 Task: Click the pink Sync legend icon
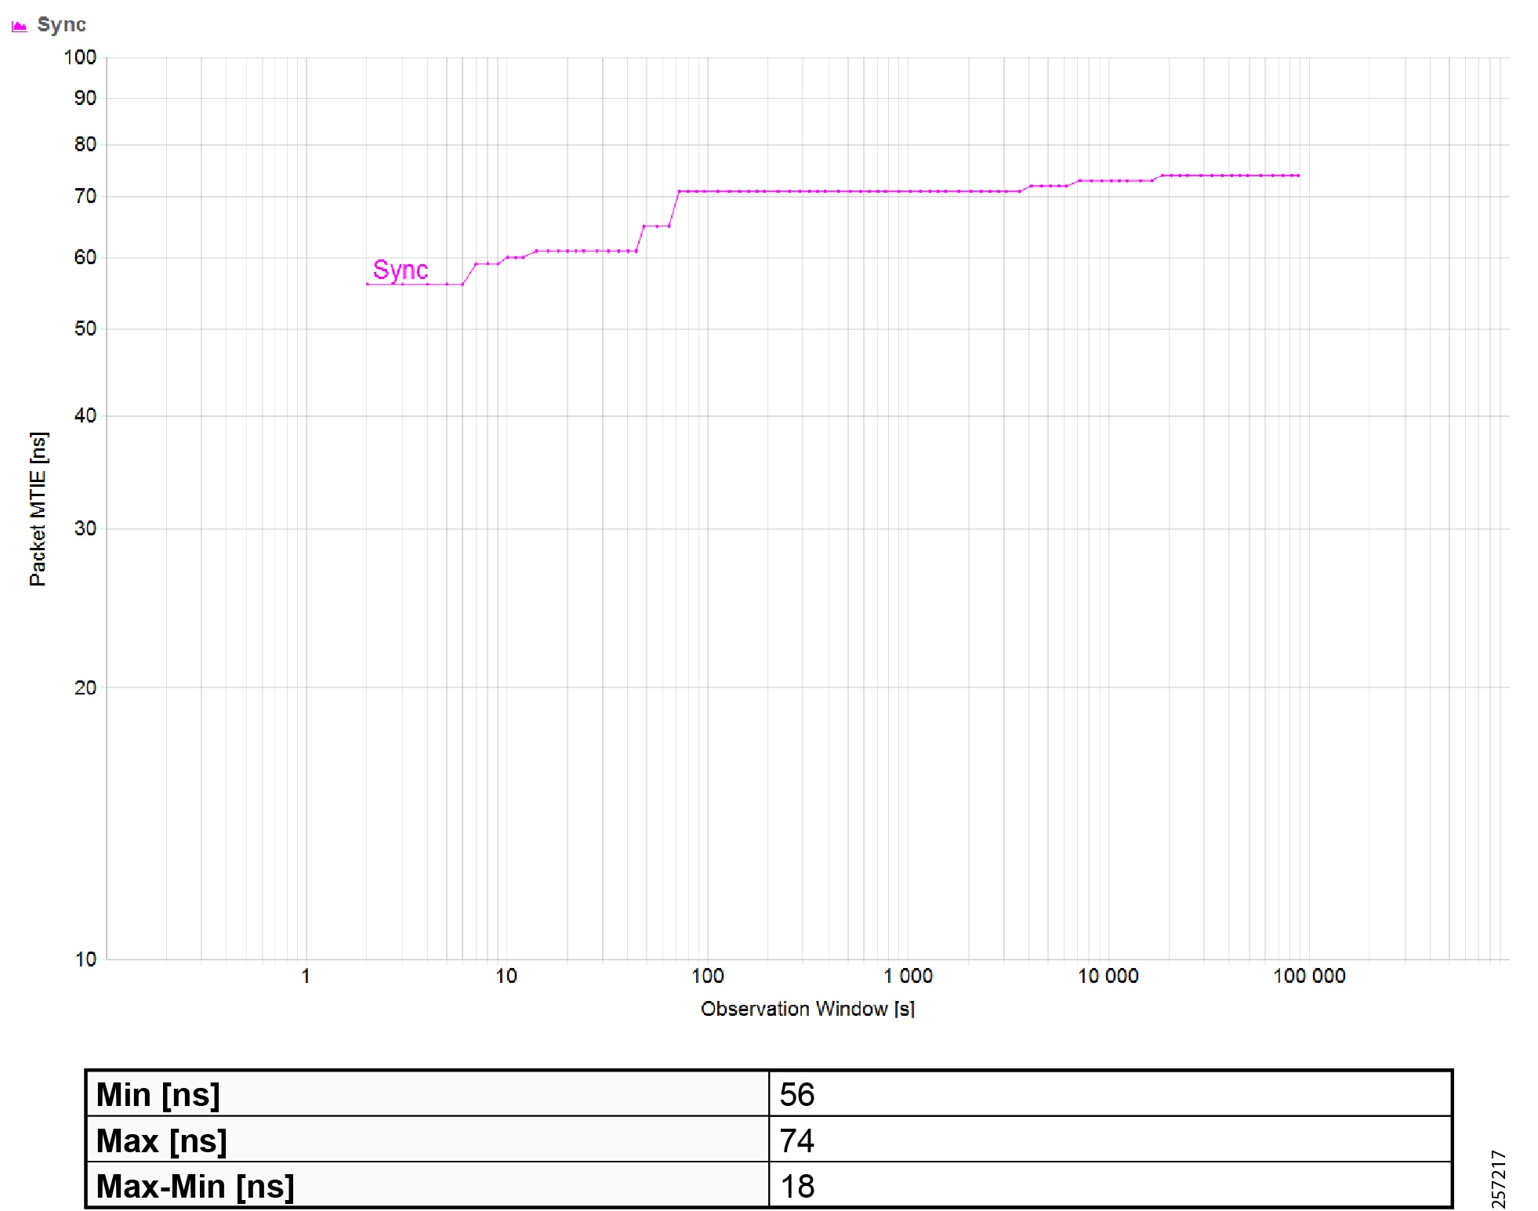[x=20, y=26]
